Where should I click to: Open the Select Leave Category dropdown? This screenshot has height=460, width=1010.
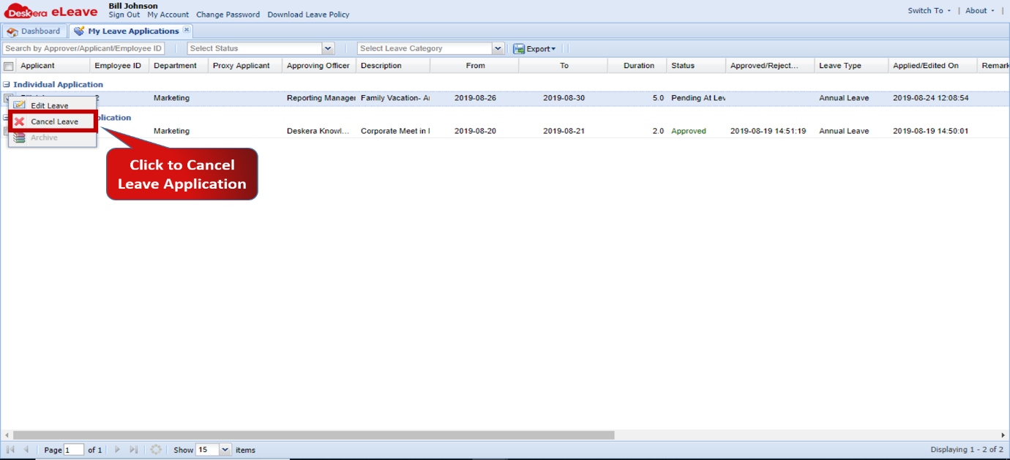[x=498, y=48]
